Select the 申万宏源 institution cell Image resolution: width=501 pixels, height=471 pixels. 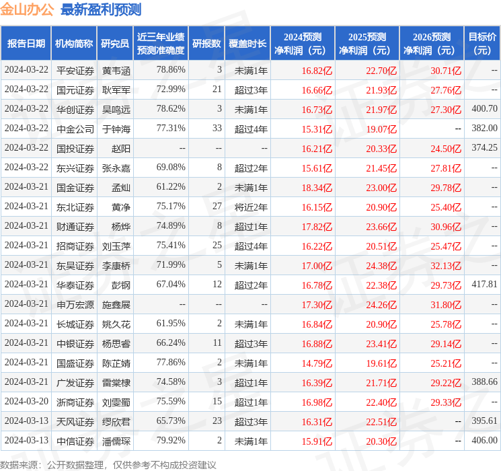point(75,304)
